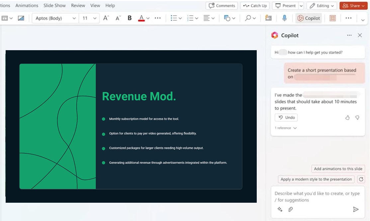Undo Copilot's generated slides
370x221 pixels.
[286, 117]
